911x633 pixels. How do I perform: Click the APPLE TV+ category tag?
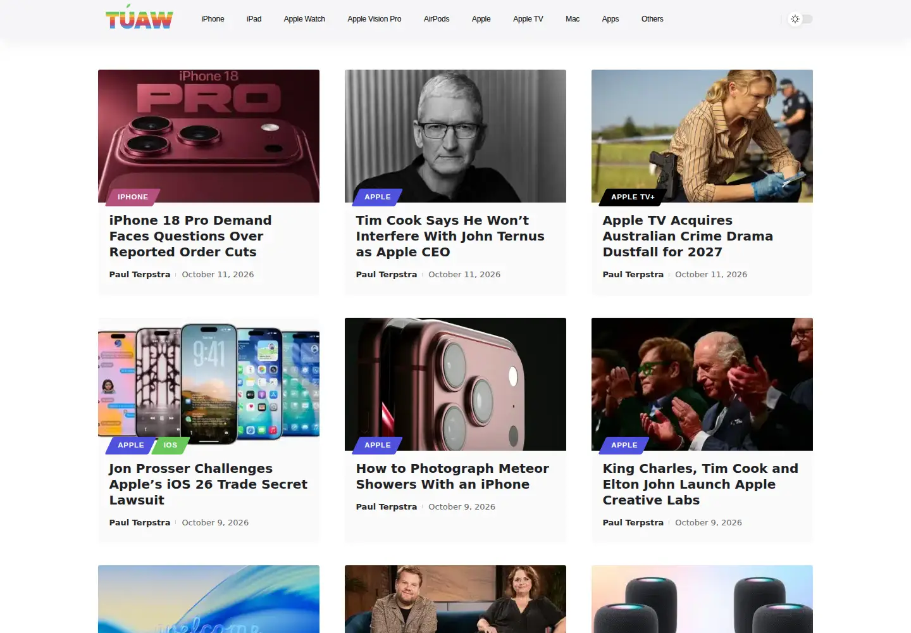(633, 197)
